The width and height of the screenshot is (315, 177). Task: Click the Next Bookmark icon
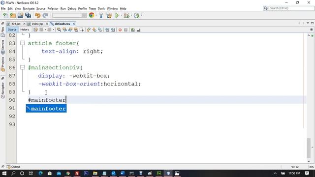pos(94,29)
